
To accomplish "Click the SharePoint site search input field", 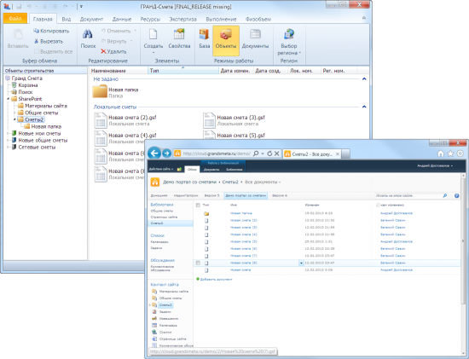I will (x=408, y=195).
